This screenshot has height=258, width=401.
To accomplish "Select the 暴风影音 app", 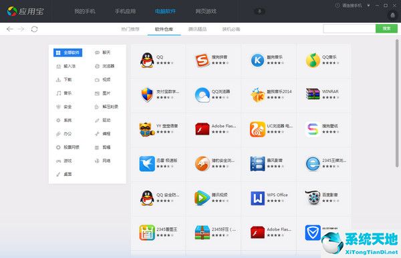I will pos(269,163).
